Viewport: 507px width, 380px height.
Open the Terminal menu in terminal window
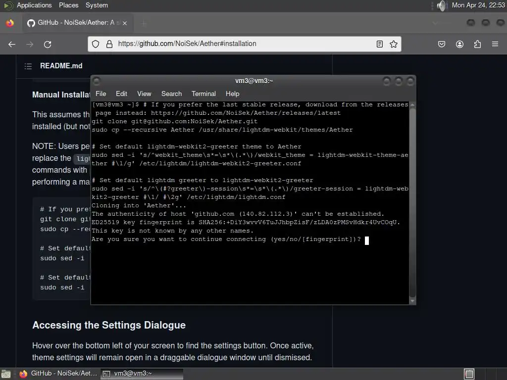pyautogui.click(x=203, y=94)
